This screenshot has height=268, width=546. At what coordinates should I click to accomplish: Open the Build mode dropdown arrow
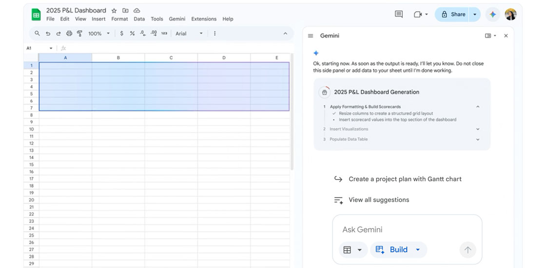click(x=418, y=250)
